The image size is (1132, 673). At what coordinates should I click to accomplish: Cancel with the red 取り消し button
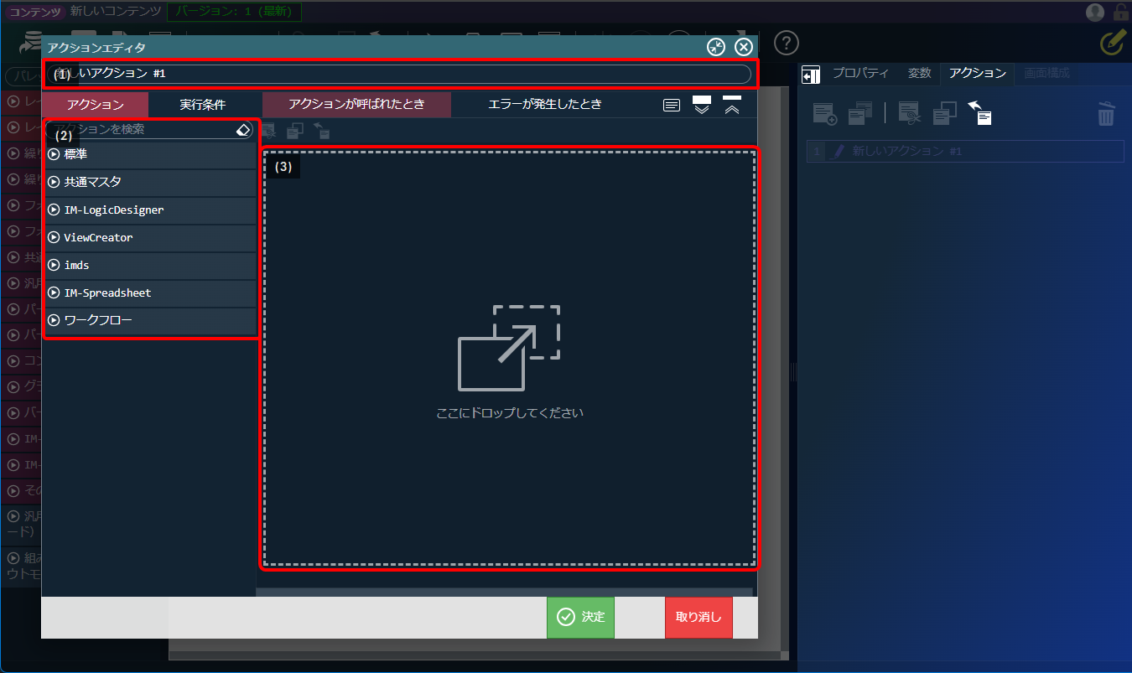point(698,617)
